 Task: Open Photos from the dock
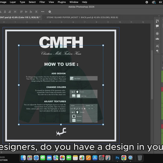[x=62, y=158]
